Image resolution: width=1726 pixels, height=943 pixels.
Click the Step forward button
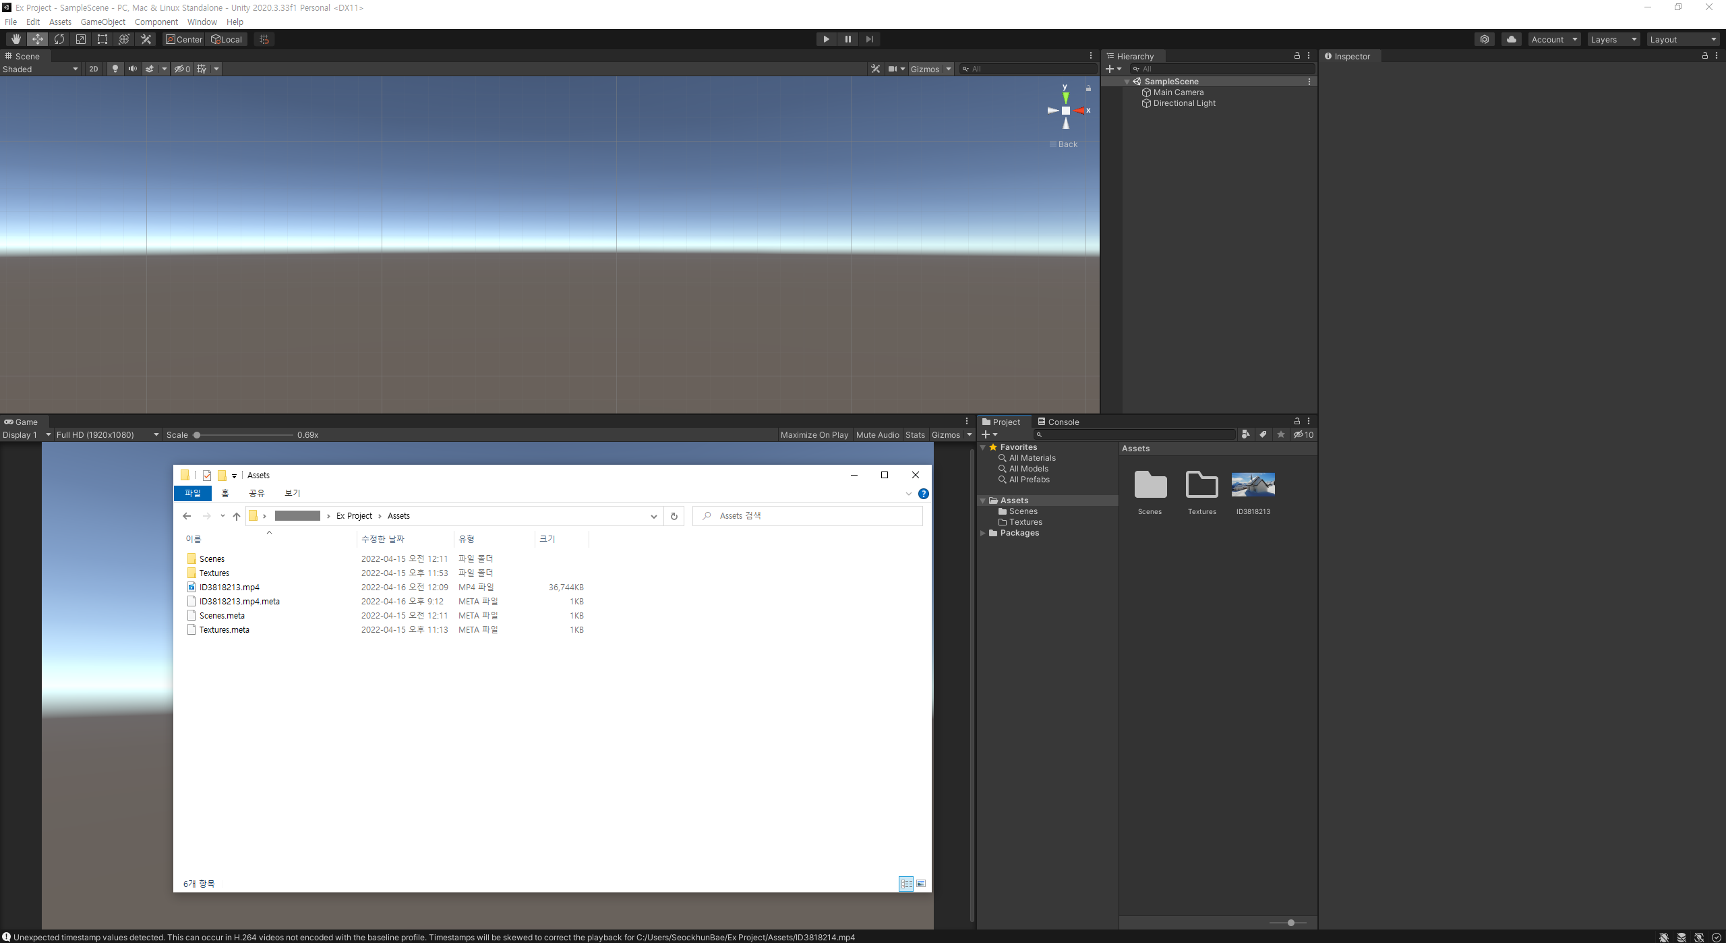(869, 39)
